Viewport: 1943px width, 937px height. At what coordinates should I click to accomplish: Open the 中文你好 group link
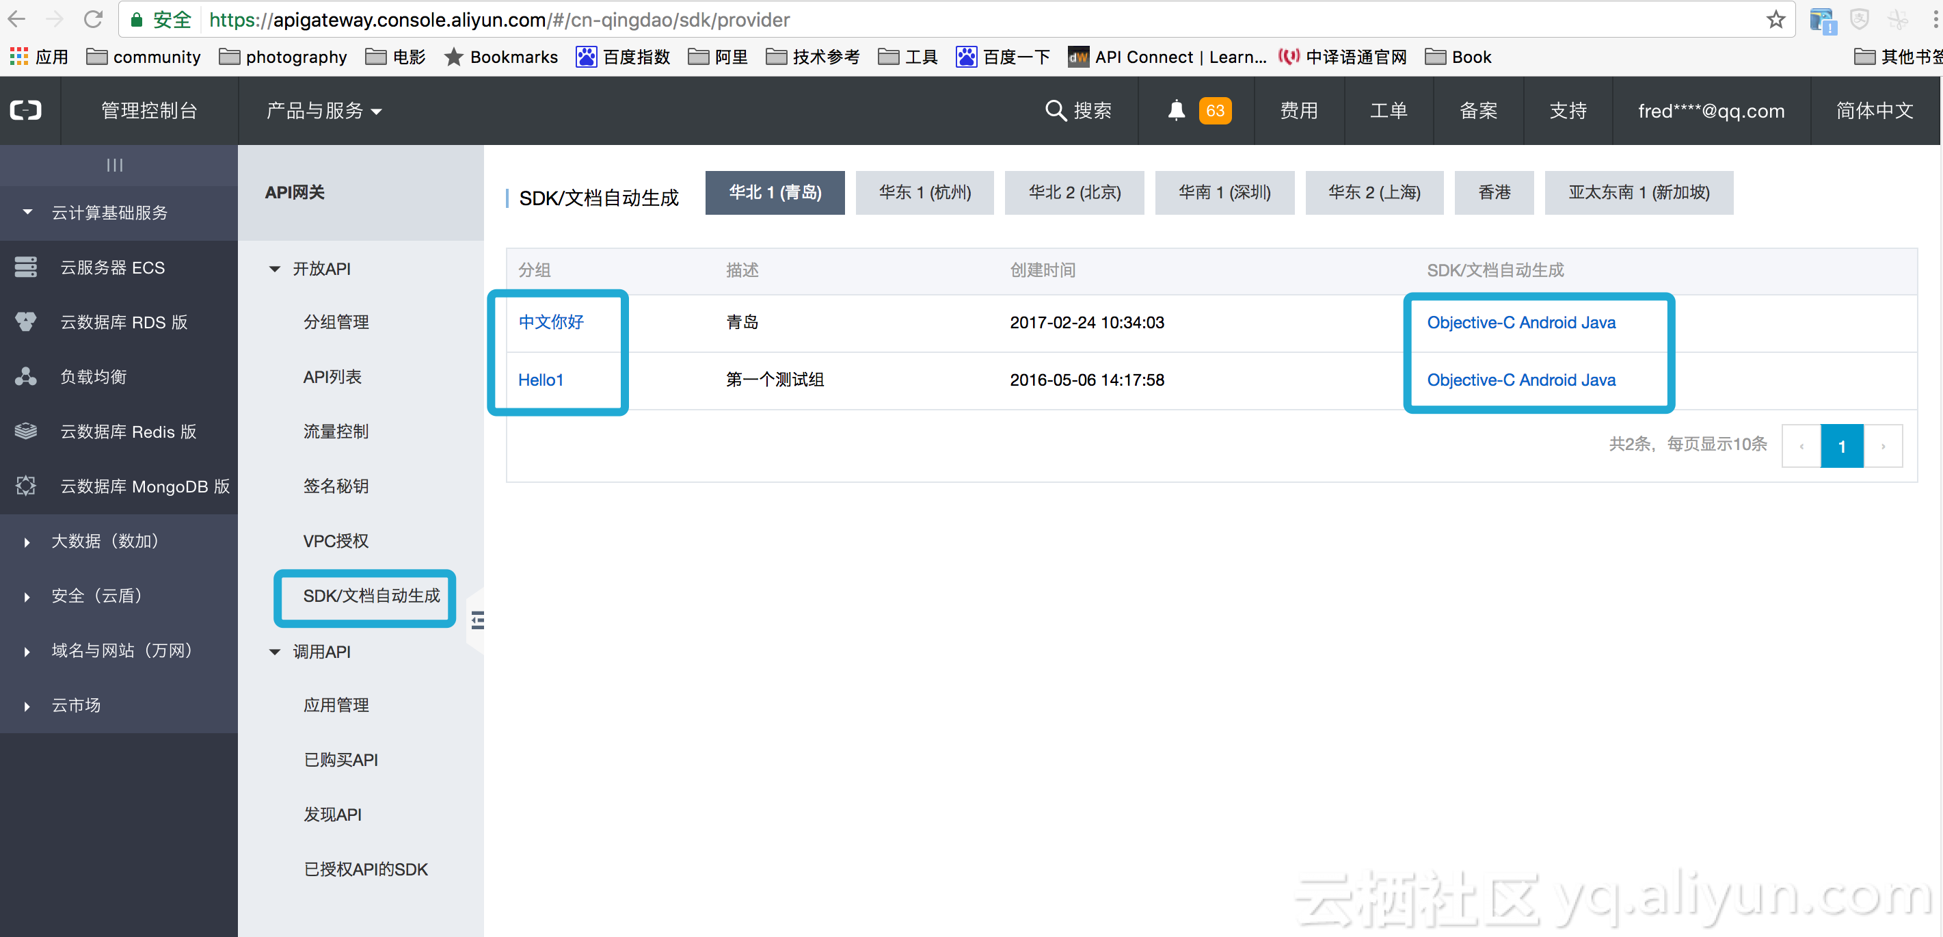click(550, 322)
